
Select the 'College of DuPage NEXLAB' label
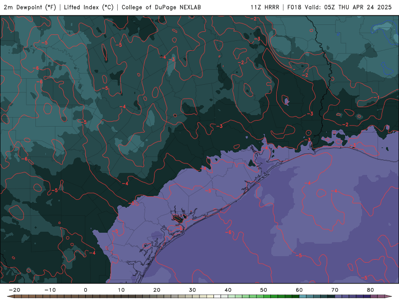click(x=161, y=7)
